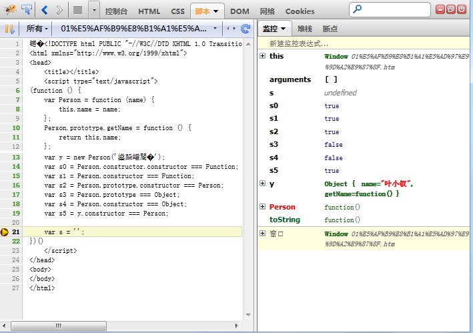Toggle breakpoint on line 21
Image resolution: width=473 pixels, height=333 pixels.
[5, 232]
